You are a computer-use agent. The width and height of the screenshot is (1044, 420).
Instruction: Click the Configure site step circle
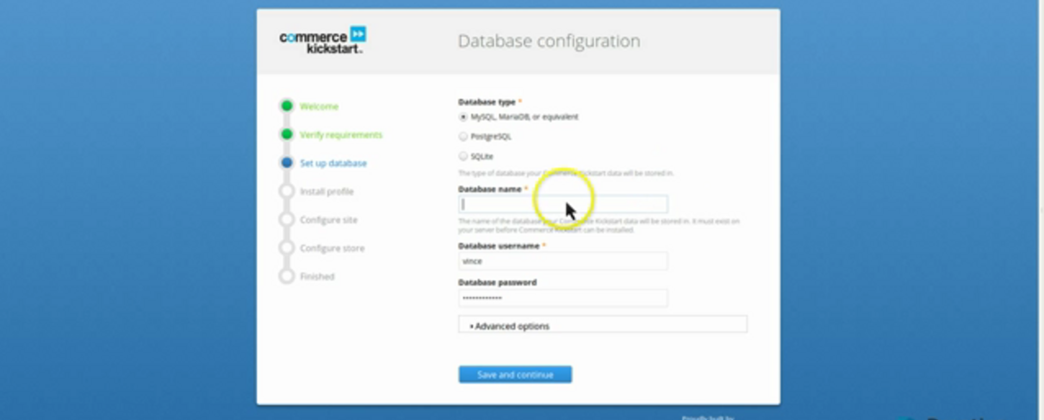click(x=287, y=220)
